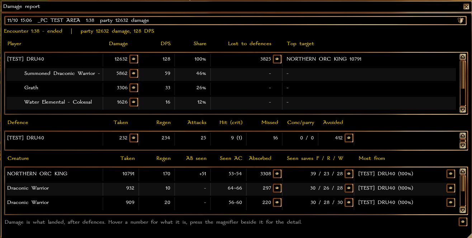Inspect Summoned Draconic Warrior's 5862 damage detail
The image size is (472, 238).
pyautogui.click(x=134, y=73)
